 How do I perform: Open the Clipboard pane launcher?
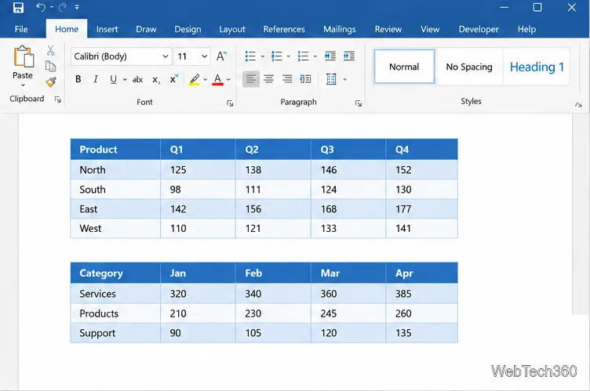tap(57, 100)
